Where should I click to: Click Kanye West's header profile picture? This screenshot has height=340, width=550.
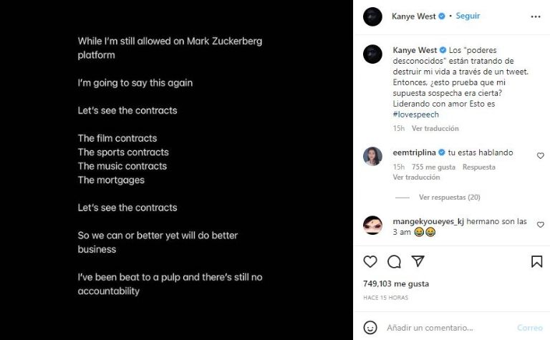[x=372, y=16]
